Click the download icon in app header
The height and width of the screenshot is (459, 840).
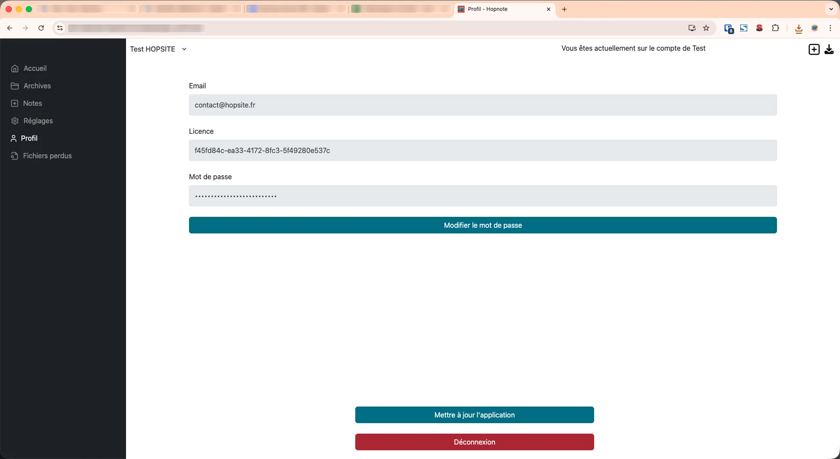[x=829, y=49]
